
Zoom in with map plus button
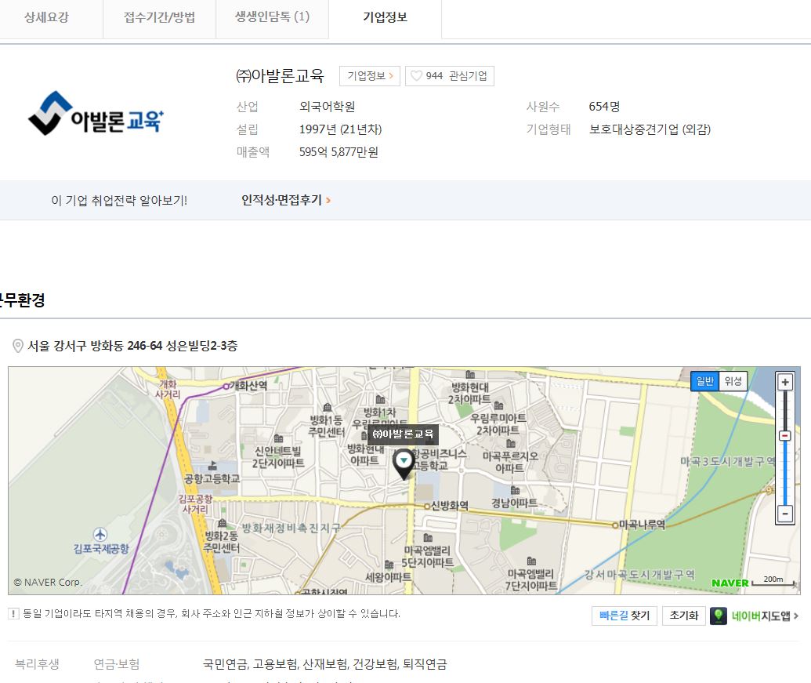coord(785,382)
